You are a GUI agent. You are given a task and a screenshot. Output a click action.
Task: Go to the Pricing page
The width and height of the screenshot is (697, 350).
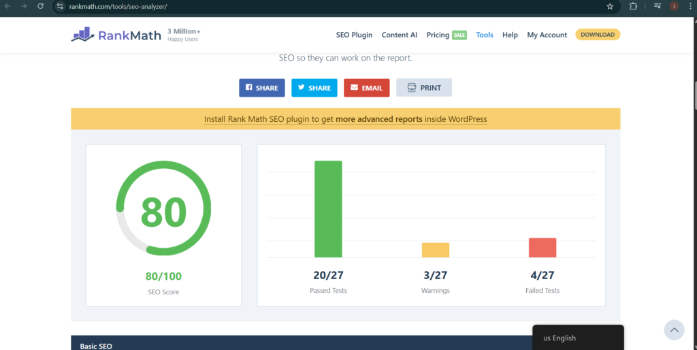(x=438, y=35)
